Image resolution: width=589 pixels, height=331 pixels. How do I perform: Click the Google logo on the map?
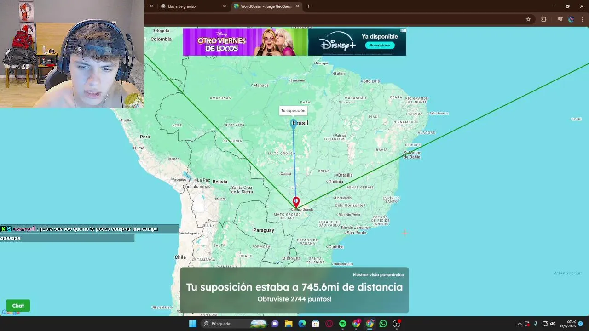coord(11,313)
